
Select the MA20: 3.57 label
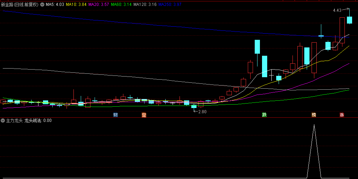(99, 5)
